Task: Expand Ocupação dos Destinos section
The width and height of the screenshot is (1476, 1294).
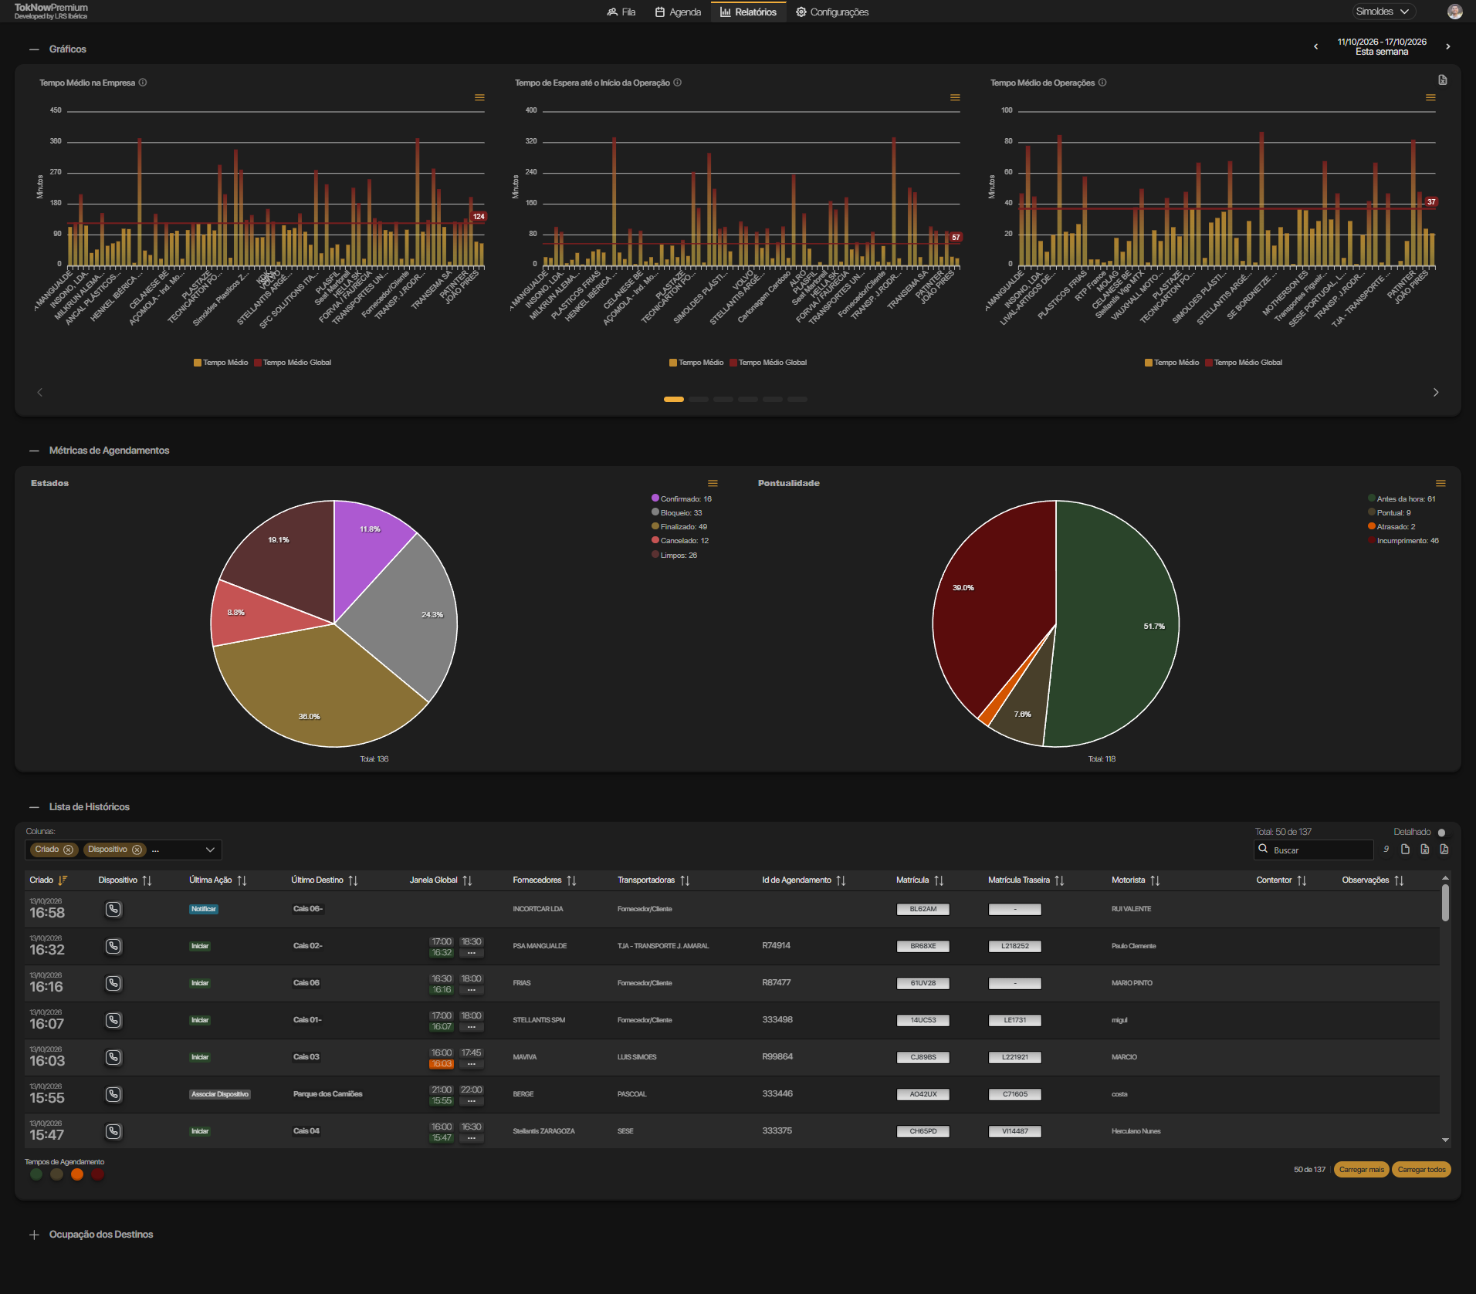Action: coord(34,1235)
